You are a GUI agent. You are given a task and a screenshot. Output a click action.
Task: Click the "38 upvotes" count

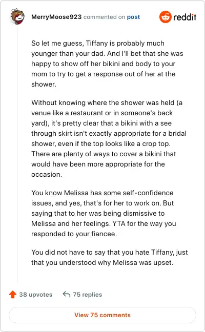pos(35,295)
